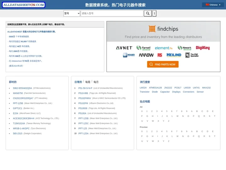Image resolution: width=226 pixels, height=170 pixels.
Task: Switch to the 每月 tab
Action: 96,82
